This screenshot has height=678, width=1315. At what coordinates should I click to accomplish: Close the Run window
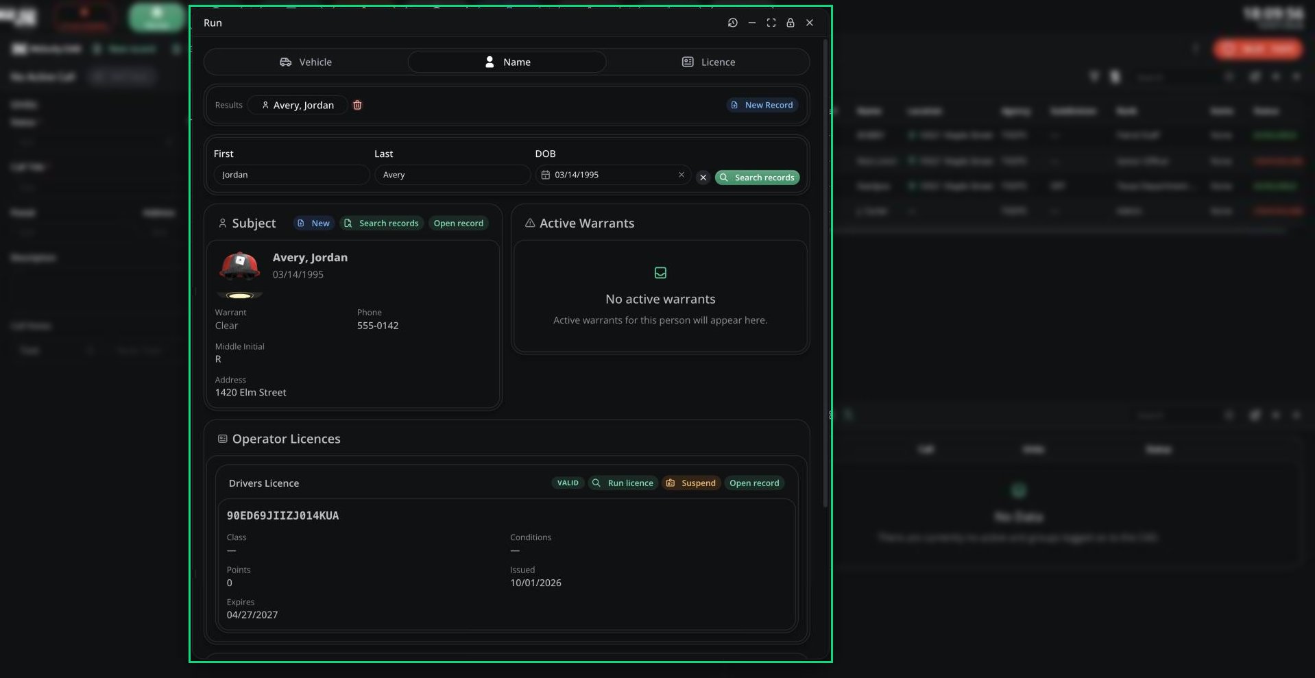809,23
